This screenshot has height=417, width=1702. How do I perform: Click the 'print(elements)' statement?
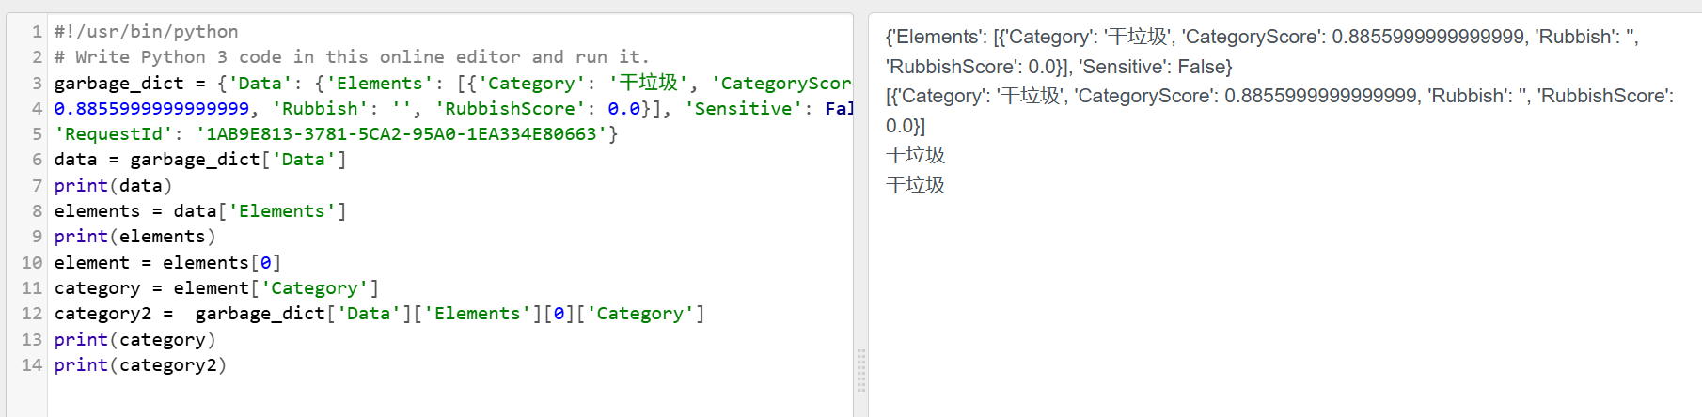[x=135, y=237]
